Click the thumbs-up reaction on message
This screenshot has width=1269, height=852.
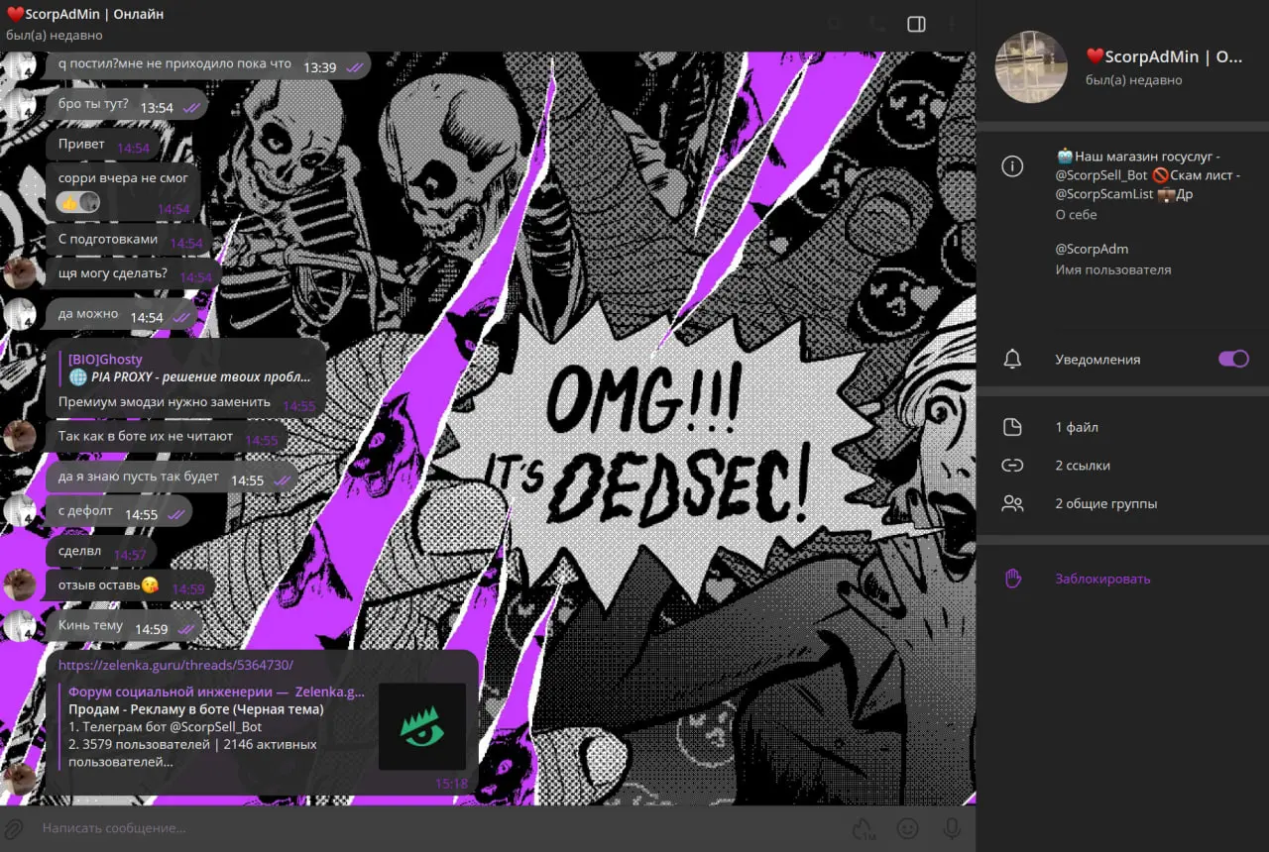[x=78, y=201]
